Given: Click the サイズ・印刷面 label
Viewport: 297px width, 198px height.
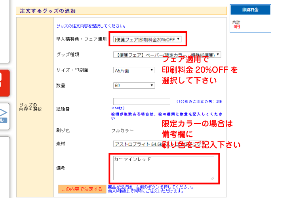Looking at the screenshot, I should coord(72,70).
